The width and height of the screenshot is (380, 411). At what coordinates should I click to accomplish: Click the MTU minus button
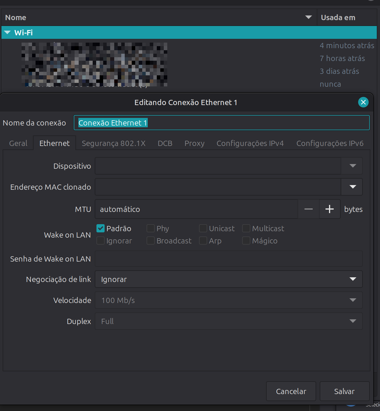tap(308, 209)
